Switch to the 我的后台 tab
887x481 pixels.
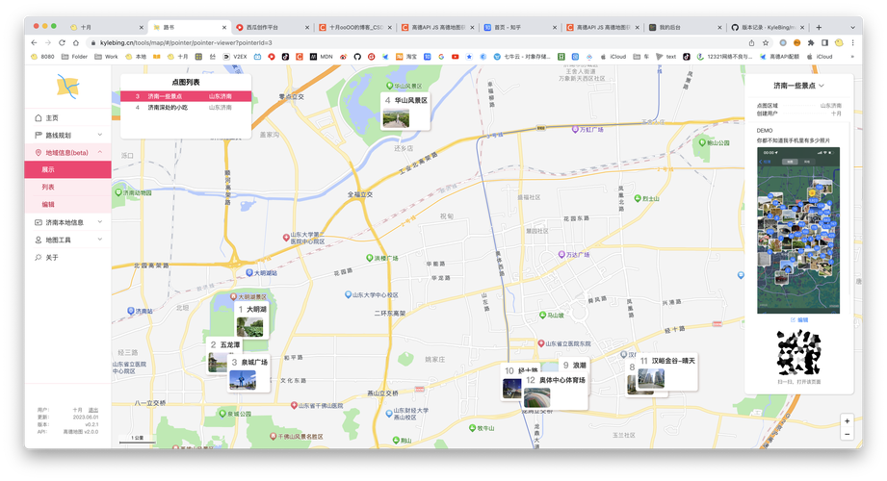pyautogui.click(x=685, y=27)
